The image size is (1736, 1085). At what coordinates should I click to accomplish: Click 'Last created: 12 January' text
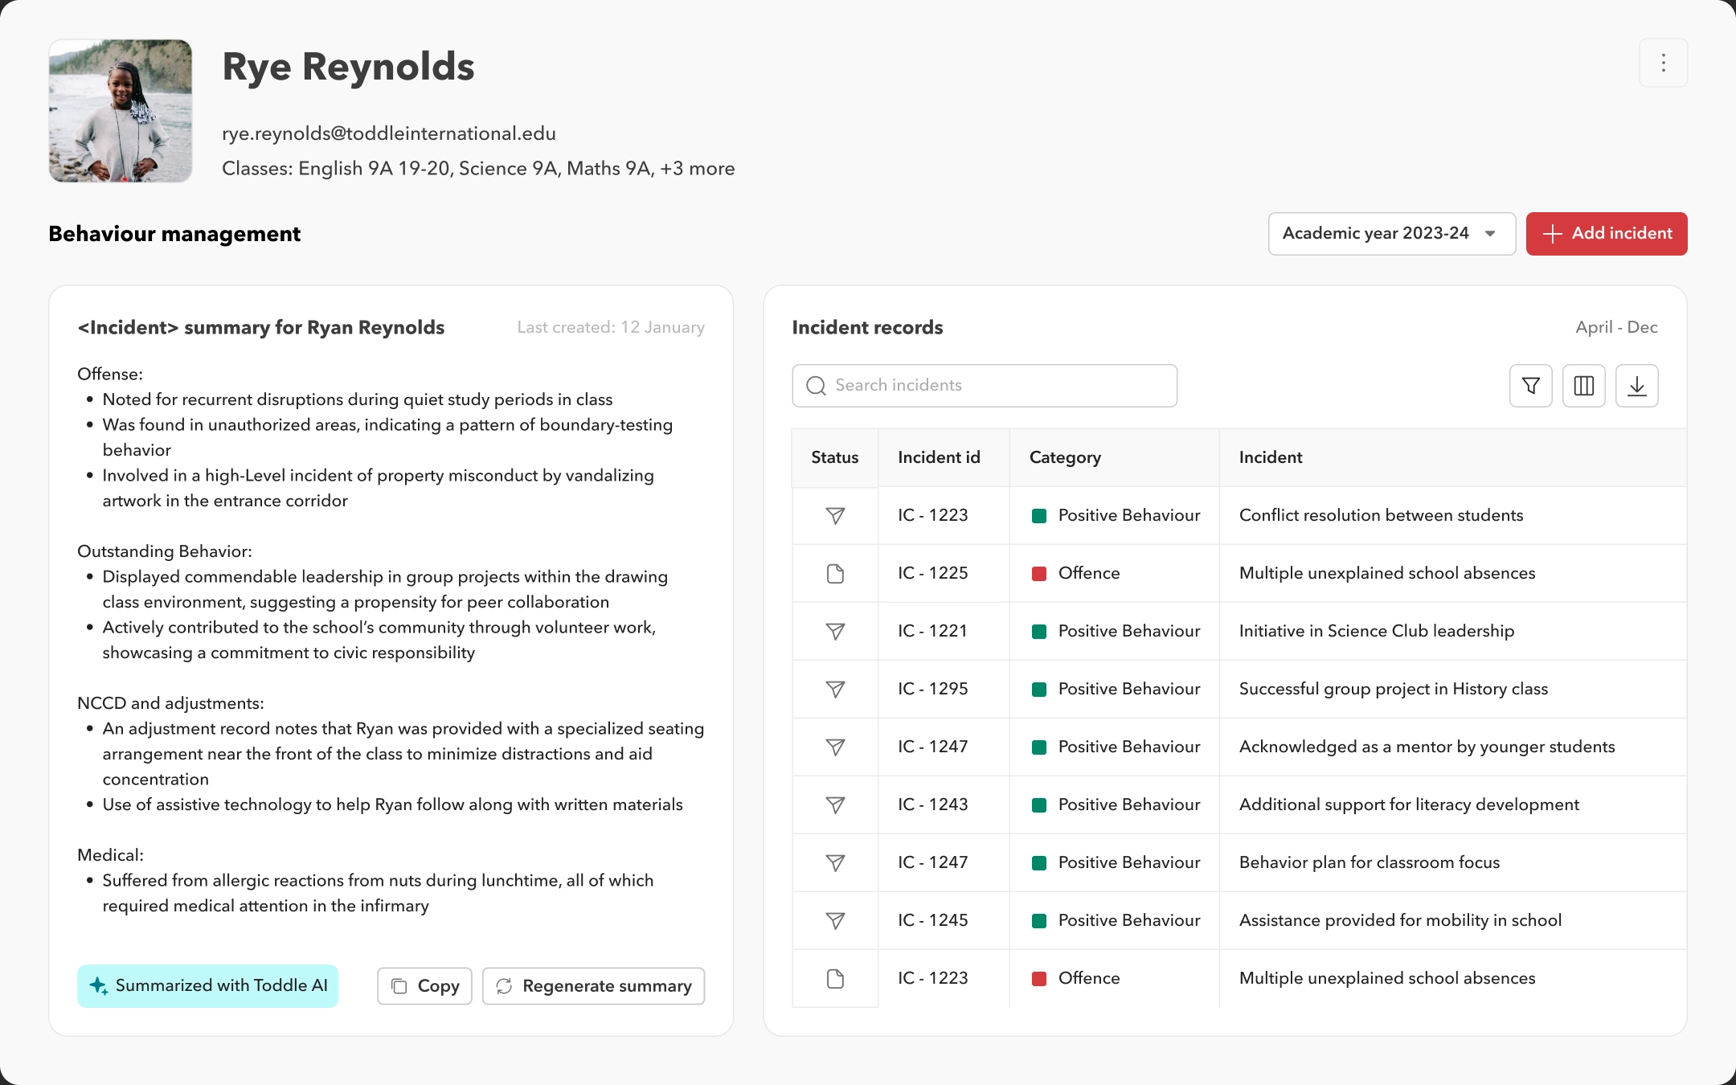[611, 327]
